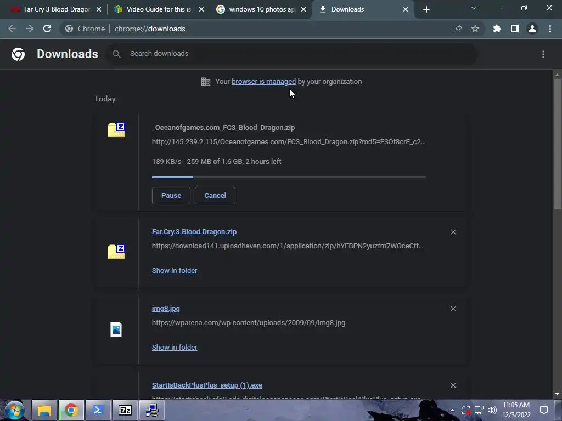Open the Windows Start button
The width and height of the screenshot is (562, 421).
pyautogui.click(x=14, y=410)
